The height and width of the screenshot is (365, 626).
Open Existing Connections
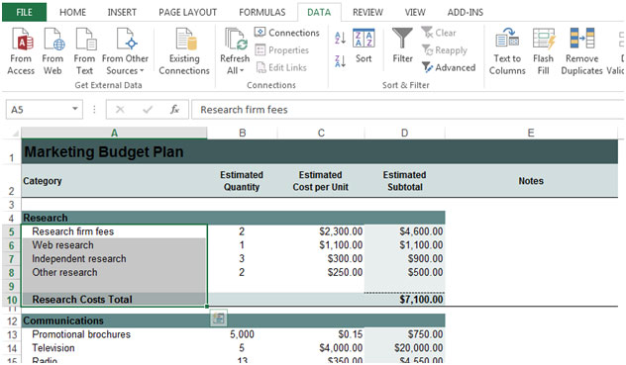coord(184,51)
